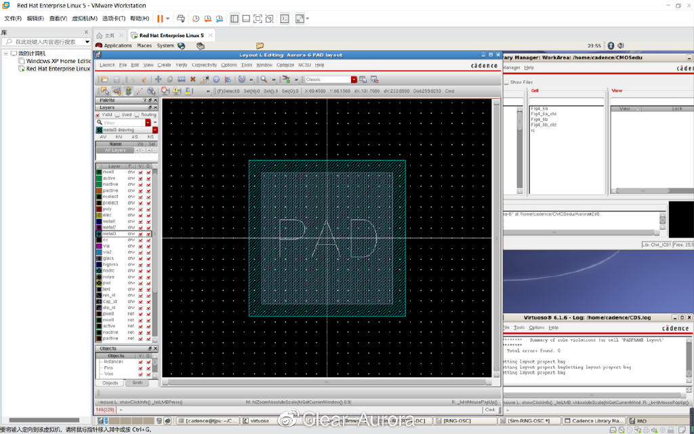Click the web browser globe launcher icon

click(182, 45)
